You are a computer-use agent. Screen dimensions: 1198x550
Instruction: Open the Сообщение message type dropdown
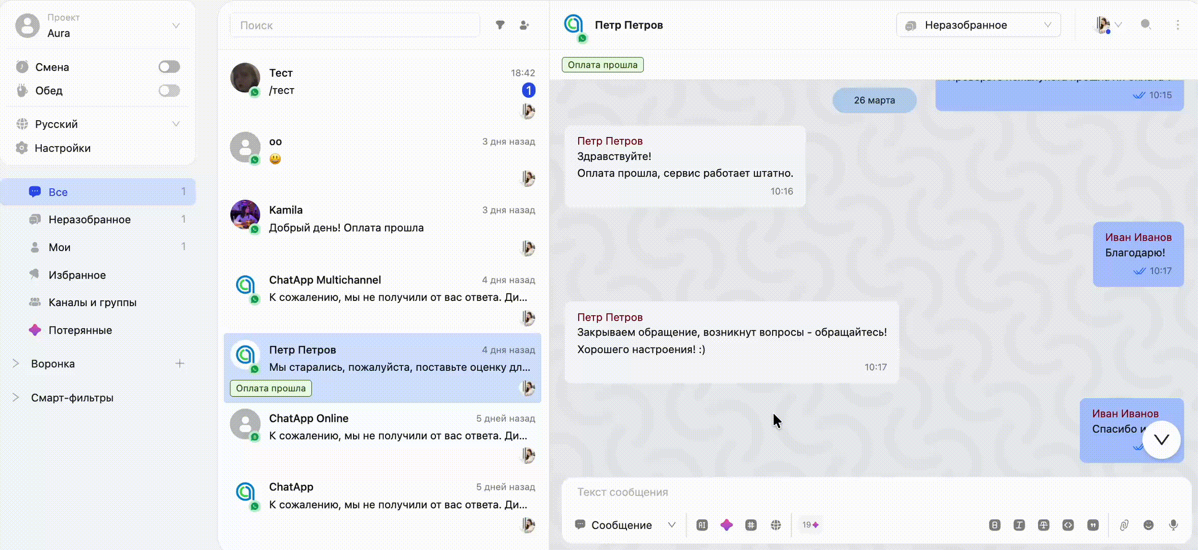click(x=625, y=525)
